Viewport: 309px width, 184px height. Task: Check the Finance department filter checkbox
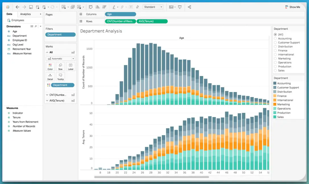(x=275, y=51)
